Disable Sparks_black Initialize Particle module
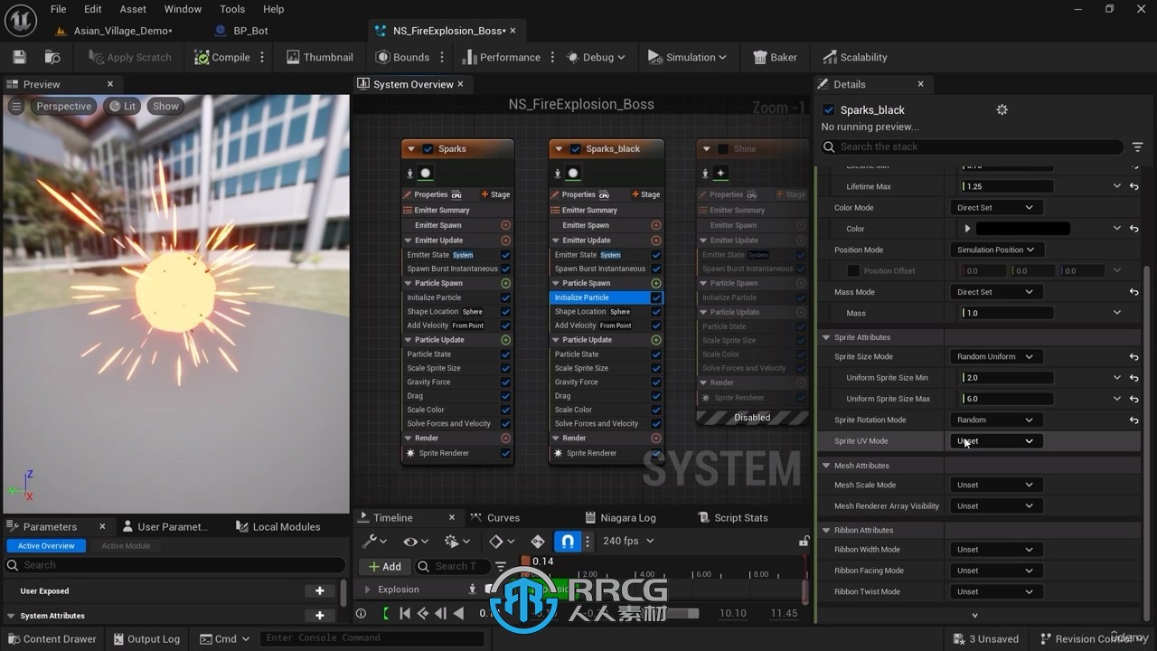Screen dimensions: 1157x651 click(656, 297)
